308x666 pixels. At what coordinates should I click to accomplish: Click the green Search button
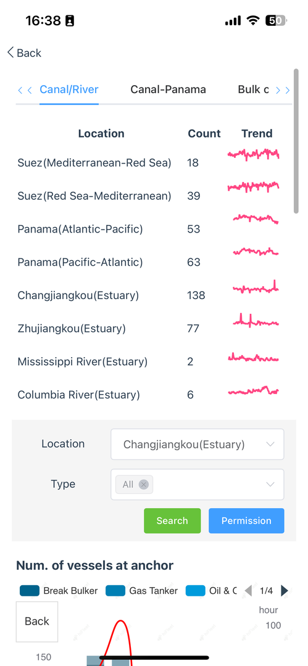click(172, 520)
